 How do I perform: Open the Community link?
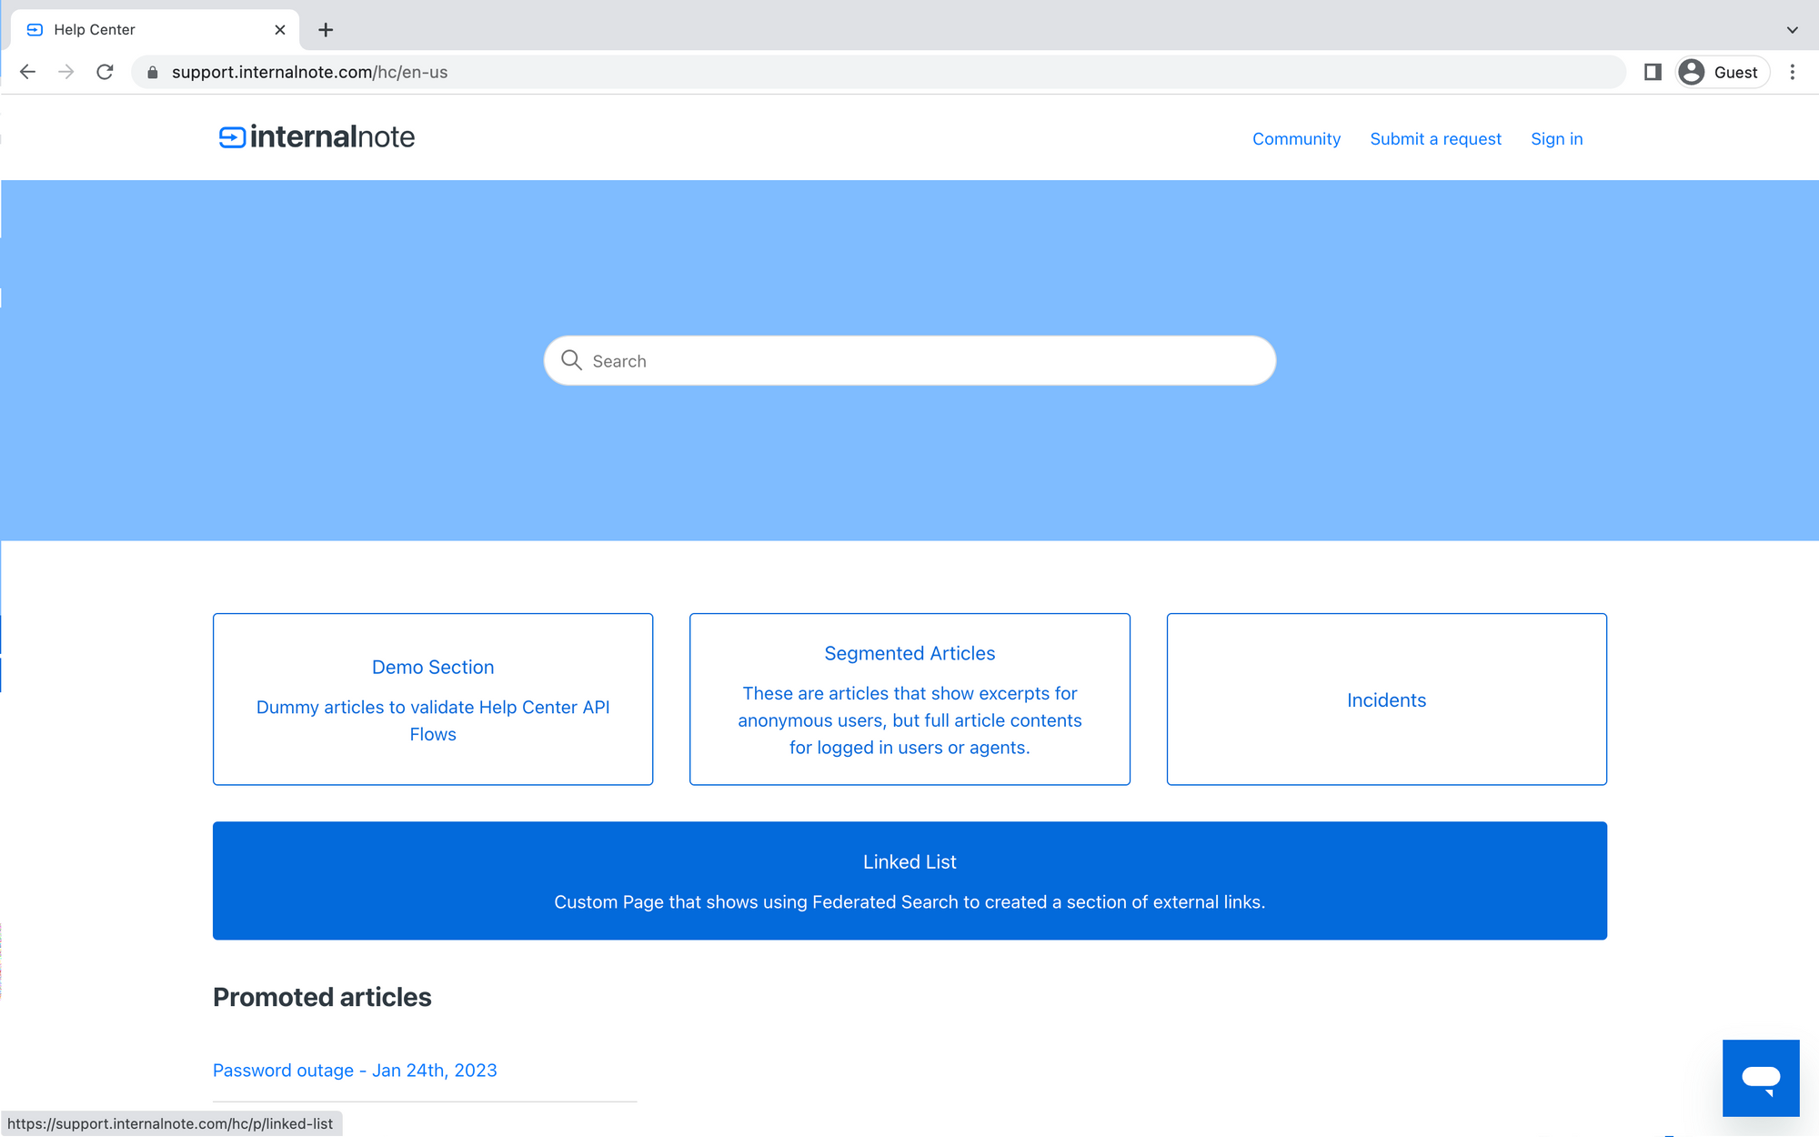[1296, 139]
